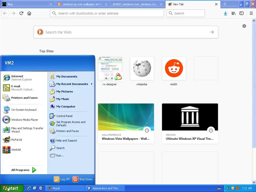Open Internet Explorer from Start menu
This screenshot has width=256, height=192.
(x=24, y=78)
